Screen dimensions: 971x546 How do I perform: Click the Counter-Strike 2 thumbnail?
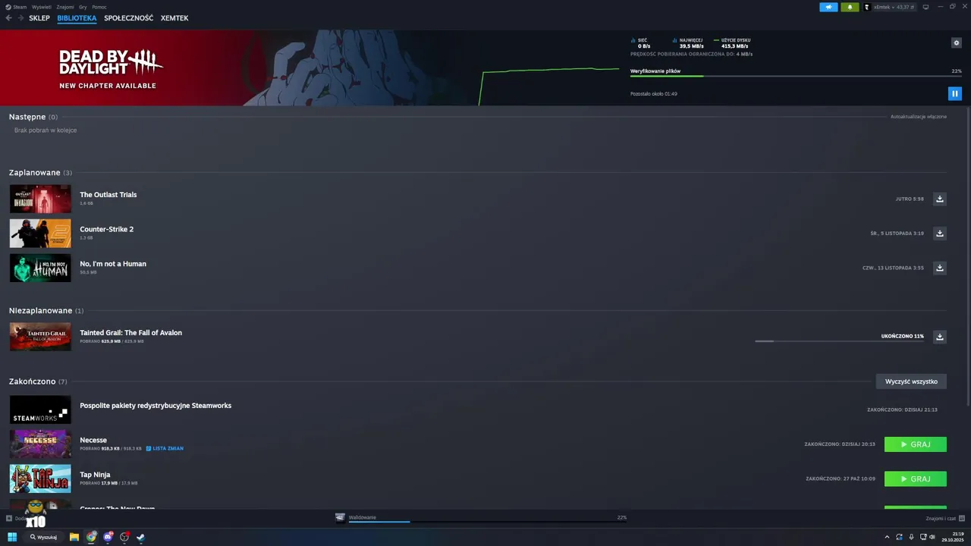[x=40, y=234]
